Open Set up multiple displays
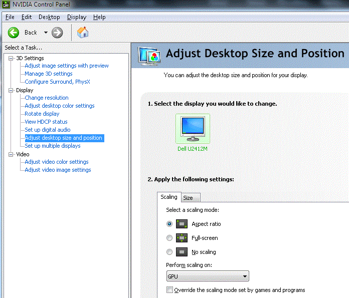Image resolution: width=349 pixels, height=298 pixels. pos(53,146)
